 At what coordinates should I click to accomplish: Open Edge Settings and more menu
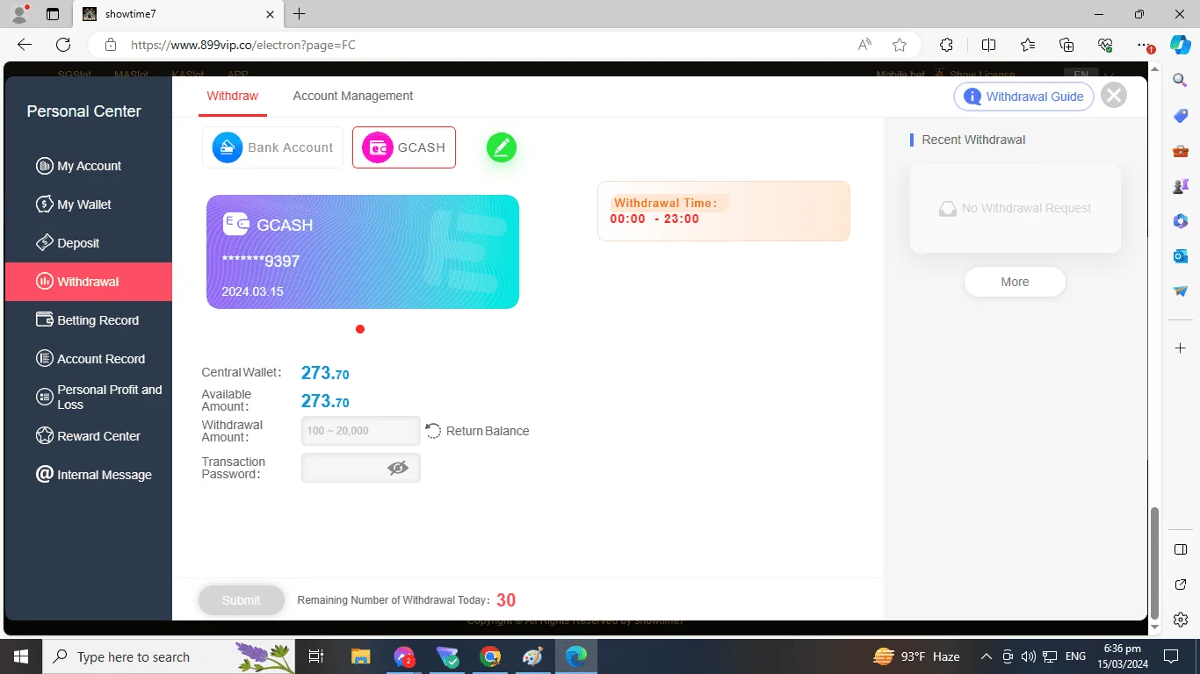coord(1143,45)
